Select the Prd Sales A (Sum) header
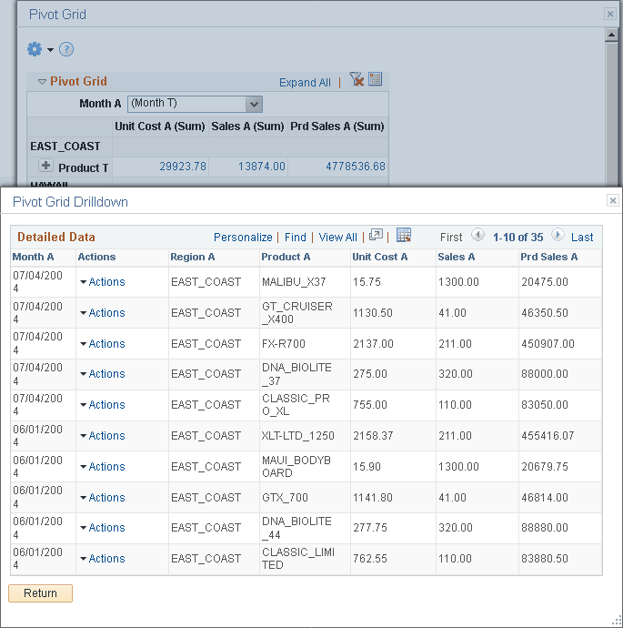This screenshot has height=628, width=623. tap(337, 127)
